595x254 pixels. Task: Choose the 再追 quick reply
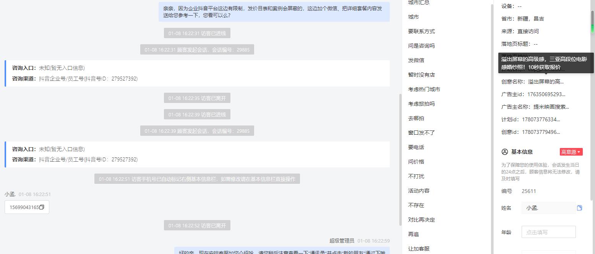413,234
